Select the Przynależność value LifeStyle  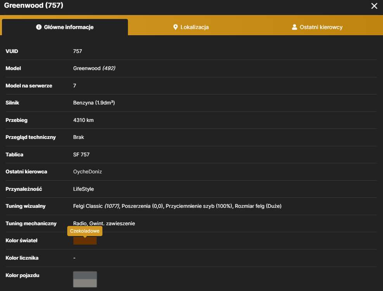coord(83,189)
